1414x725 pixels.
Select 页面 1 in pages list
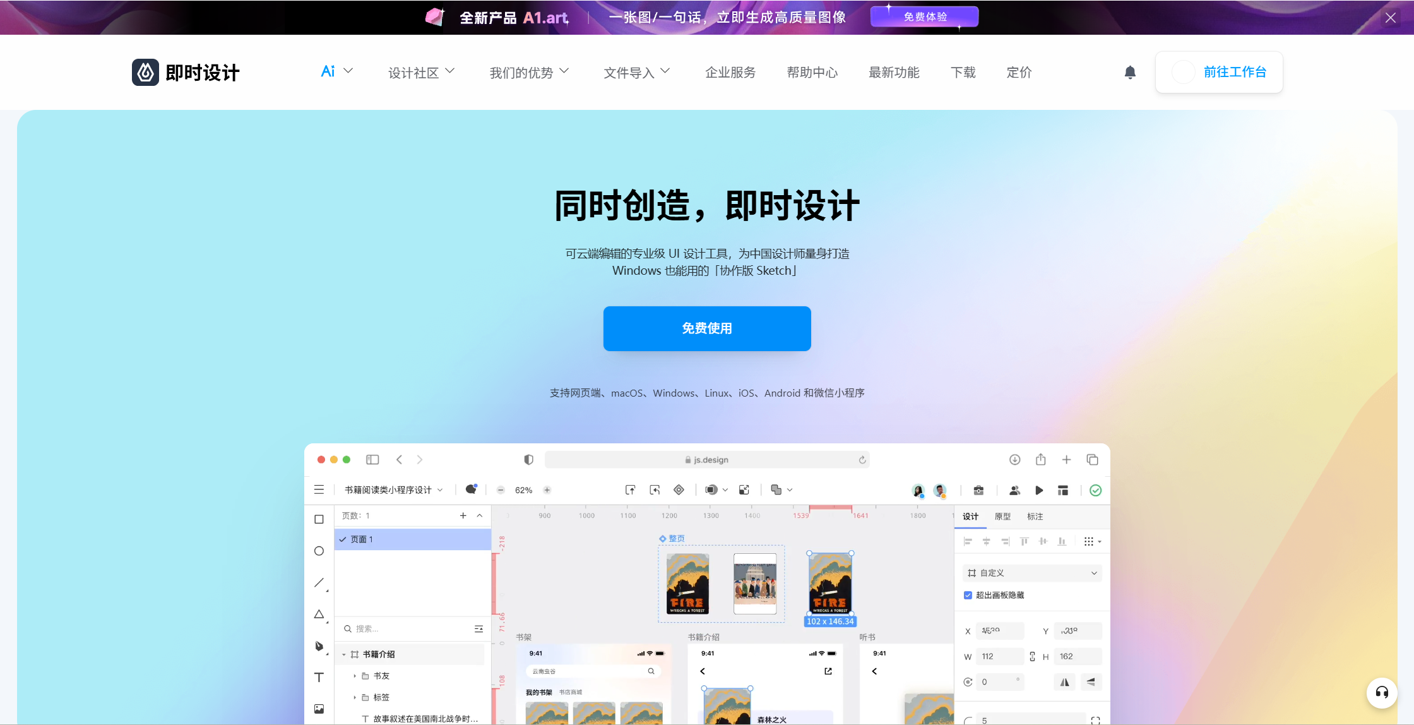point(413,539)
